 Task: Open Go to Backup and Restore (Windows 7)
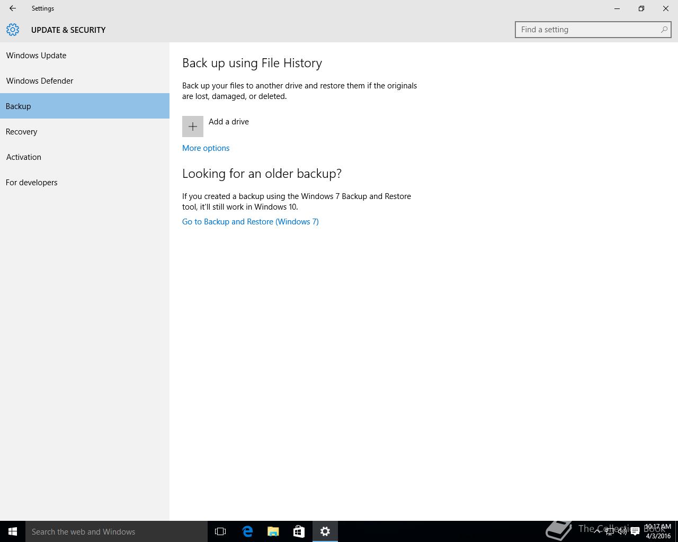click(x=251, y=222)
